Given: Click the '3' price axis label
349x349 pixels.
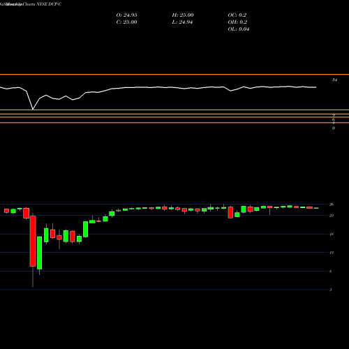Looking at the screenshot, I should click(x=331, y=290).
